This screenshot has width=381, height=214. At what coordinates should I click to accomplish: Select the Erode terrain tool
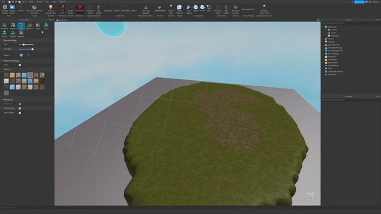click(4, 34)
